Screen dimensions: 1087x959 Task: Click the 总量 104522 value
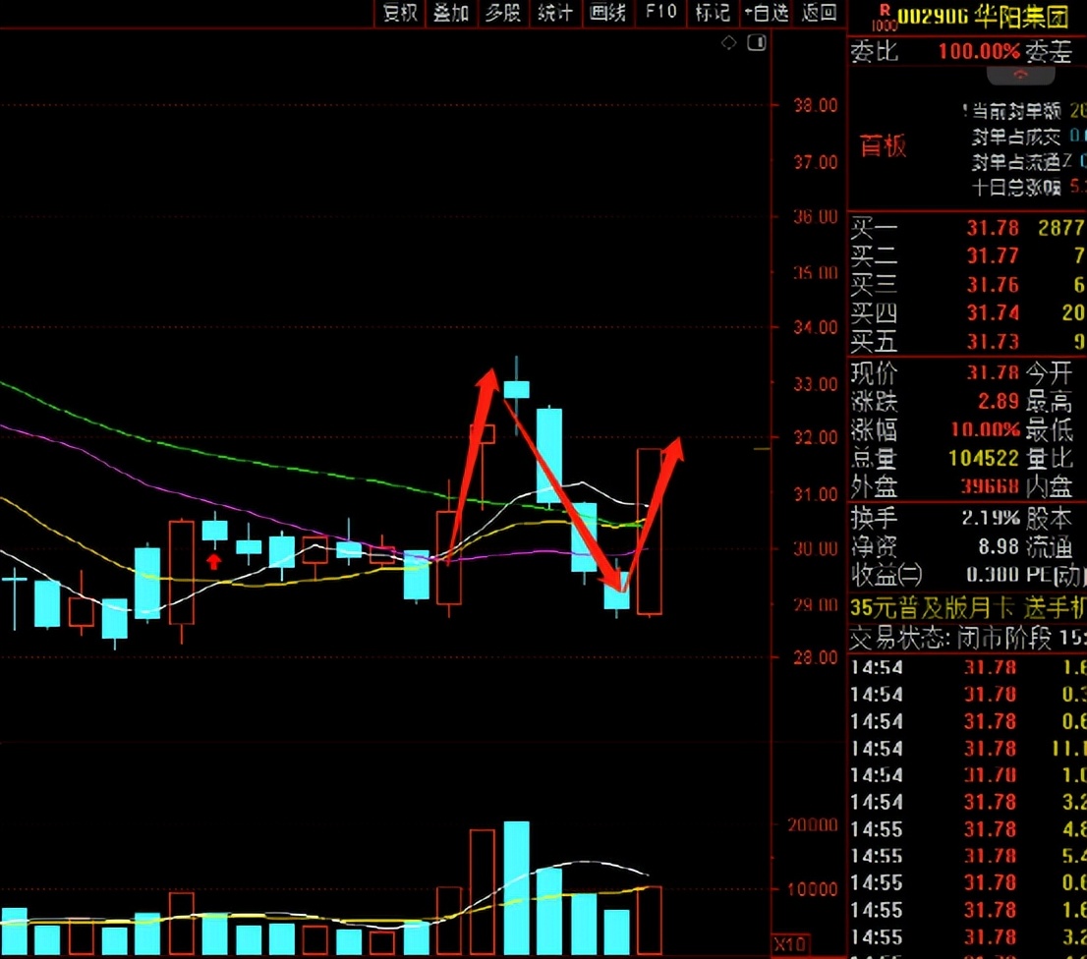click(x=984, y=458)
